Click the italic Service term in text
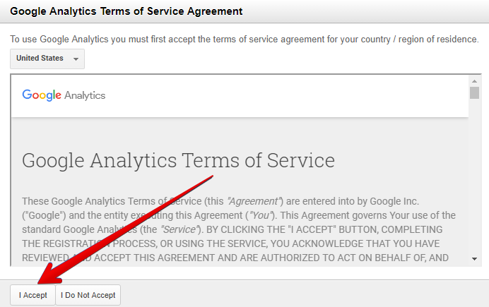Viewport: 489px width, 307px height. pos(179,229)
